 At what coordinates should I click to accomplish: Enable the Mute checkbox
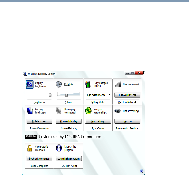click(x=65, y=84)
